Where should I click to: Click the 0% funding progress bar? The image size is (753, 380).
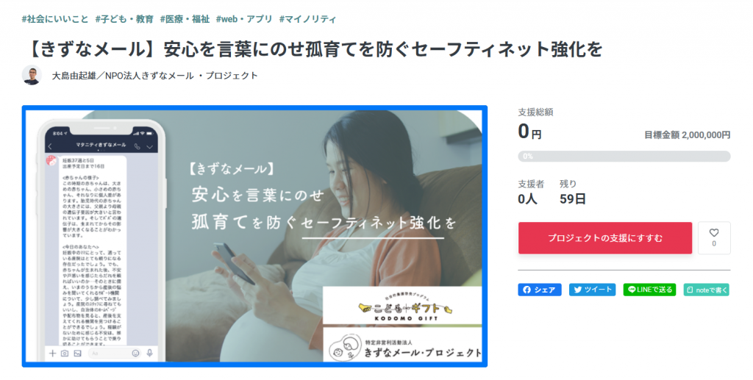(x=624, y=157)
